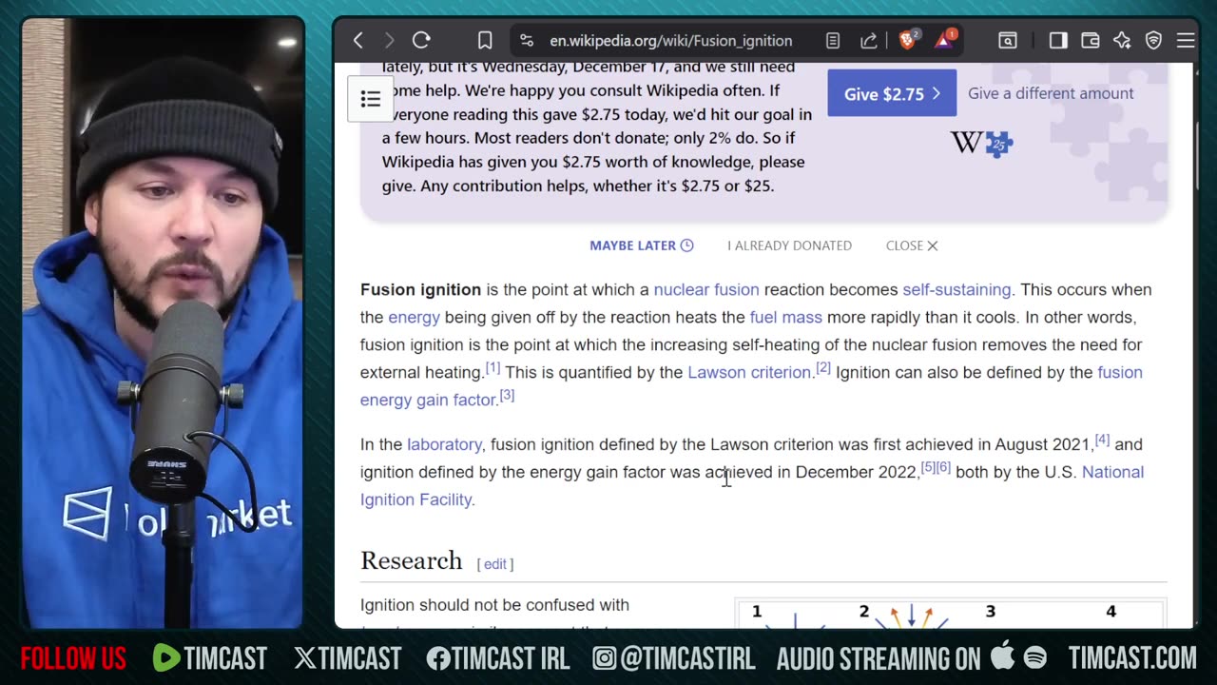
Task: Jump to citation [6]
Action: [x=943, y=467]
